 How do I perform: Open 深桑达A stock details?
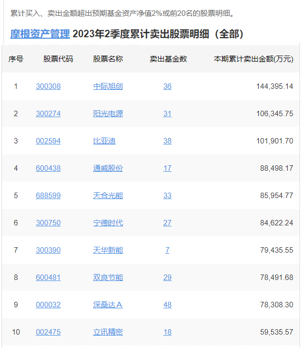[x=108, y=305]
